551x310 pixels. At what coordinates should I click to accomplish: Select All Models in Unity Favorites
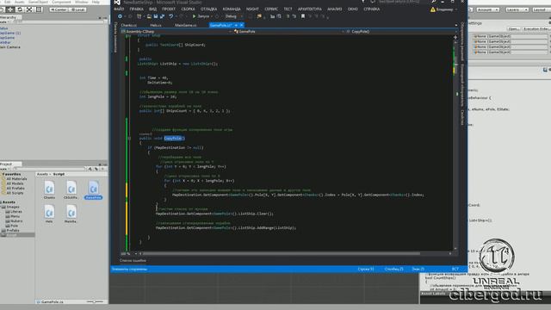(15, 183)
